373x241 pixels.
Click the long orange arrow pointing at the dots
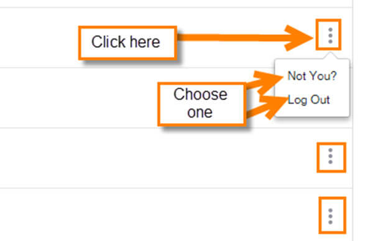coord(245,37)
